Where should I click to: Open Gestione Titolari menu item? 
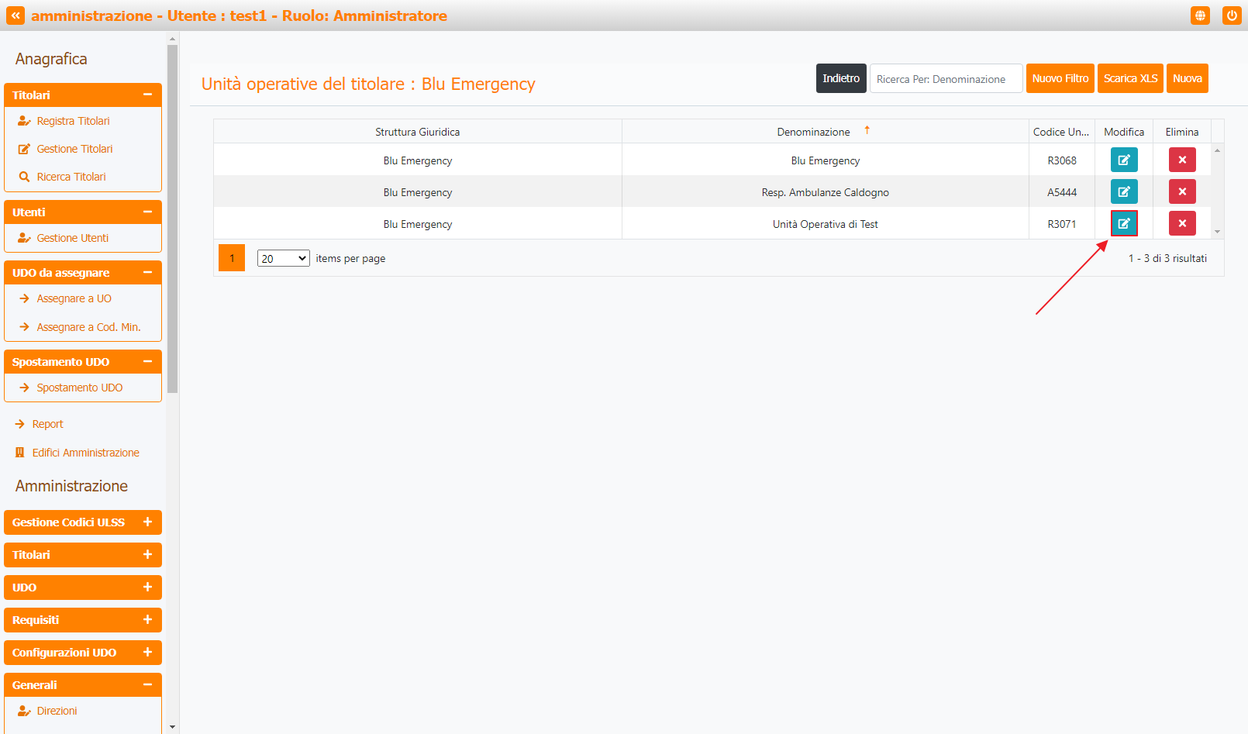74,149
